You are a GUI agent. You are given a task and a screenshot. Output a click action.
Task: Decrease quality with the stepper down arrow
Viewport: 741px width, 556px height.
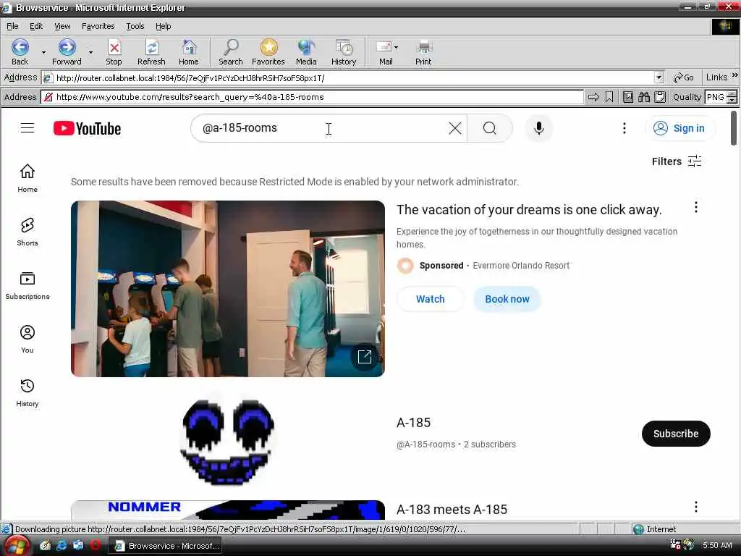click(x=732, y=100)
